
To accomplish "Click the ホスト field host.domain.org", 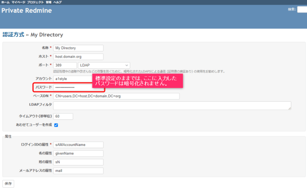I will [78, 57].
